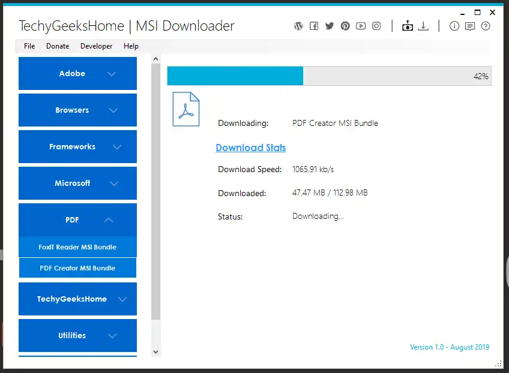Click the sidebar scrollbar down arrow

coord(156,352)
